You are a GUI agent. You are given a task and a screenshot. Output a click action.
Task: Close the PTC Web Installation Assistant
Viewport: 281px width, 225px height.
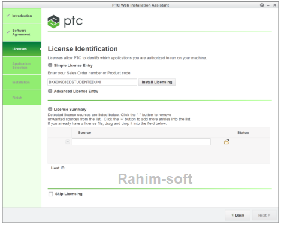point(274,5)
